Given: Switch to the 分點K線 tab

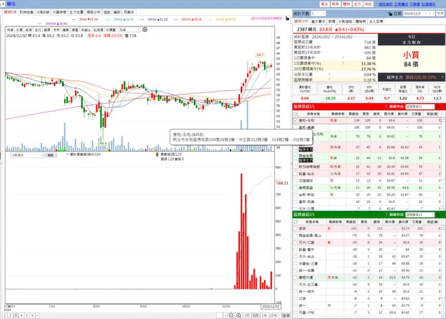Looking at the screenshot, I should (43, 12).
